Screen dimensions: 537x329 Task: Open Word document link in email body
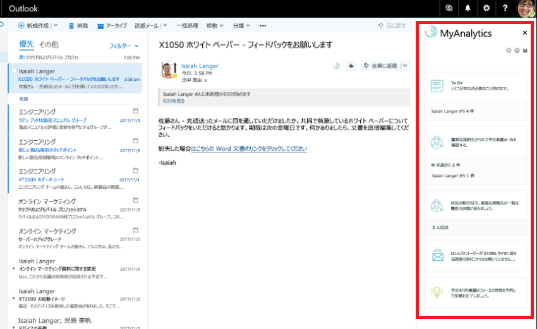(249, 148)
